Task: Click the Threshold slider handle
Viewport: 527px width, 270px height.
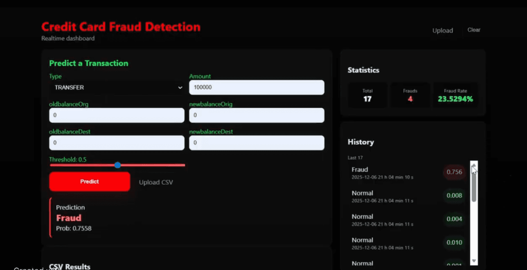Action: pos(117,165)
